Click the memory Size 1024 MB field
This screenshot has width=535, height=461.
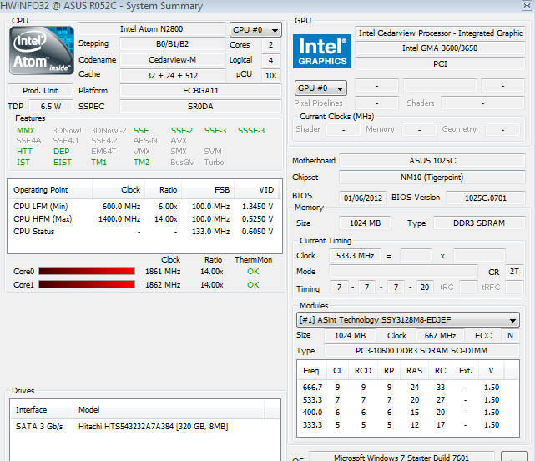[x=365, y=223]
